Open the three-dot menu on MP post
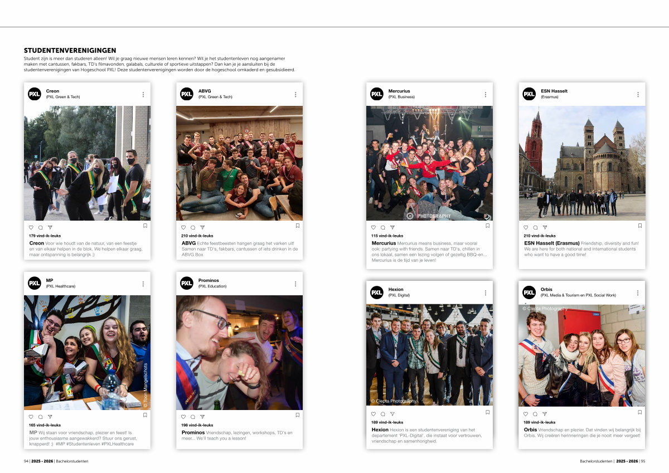The width and height of the screenshot is (669, 473). [x=143, y=284]
